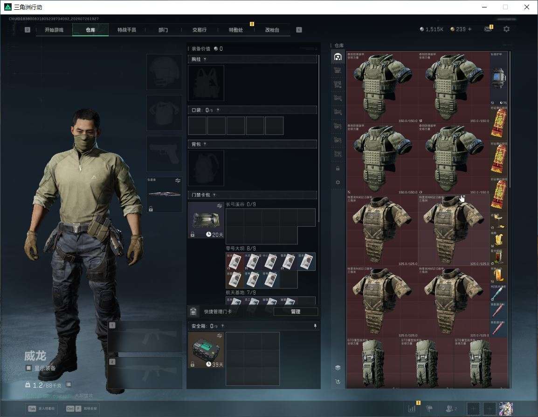This screenshot has height=417, width=538.
Task: Select the camo MAS2.0 vest under the cursor
Action: pos(454,230)
